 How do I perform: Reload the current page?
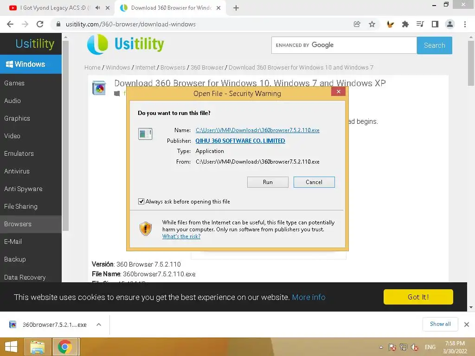pyautogui.click(x=40, y=24)
